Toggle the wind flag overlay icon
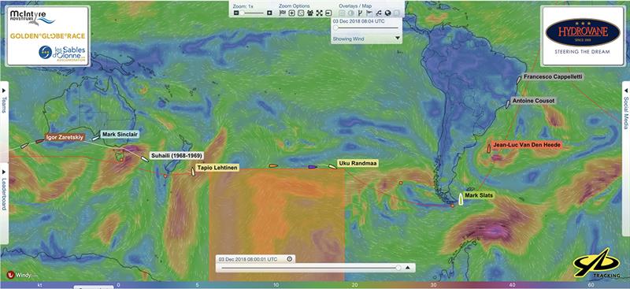This screenshot has width=630, height=289. (x=369, y=13)
